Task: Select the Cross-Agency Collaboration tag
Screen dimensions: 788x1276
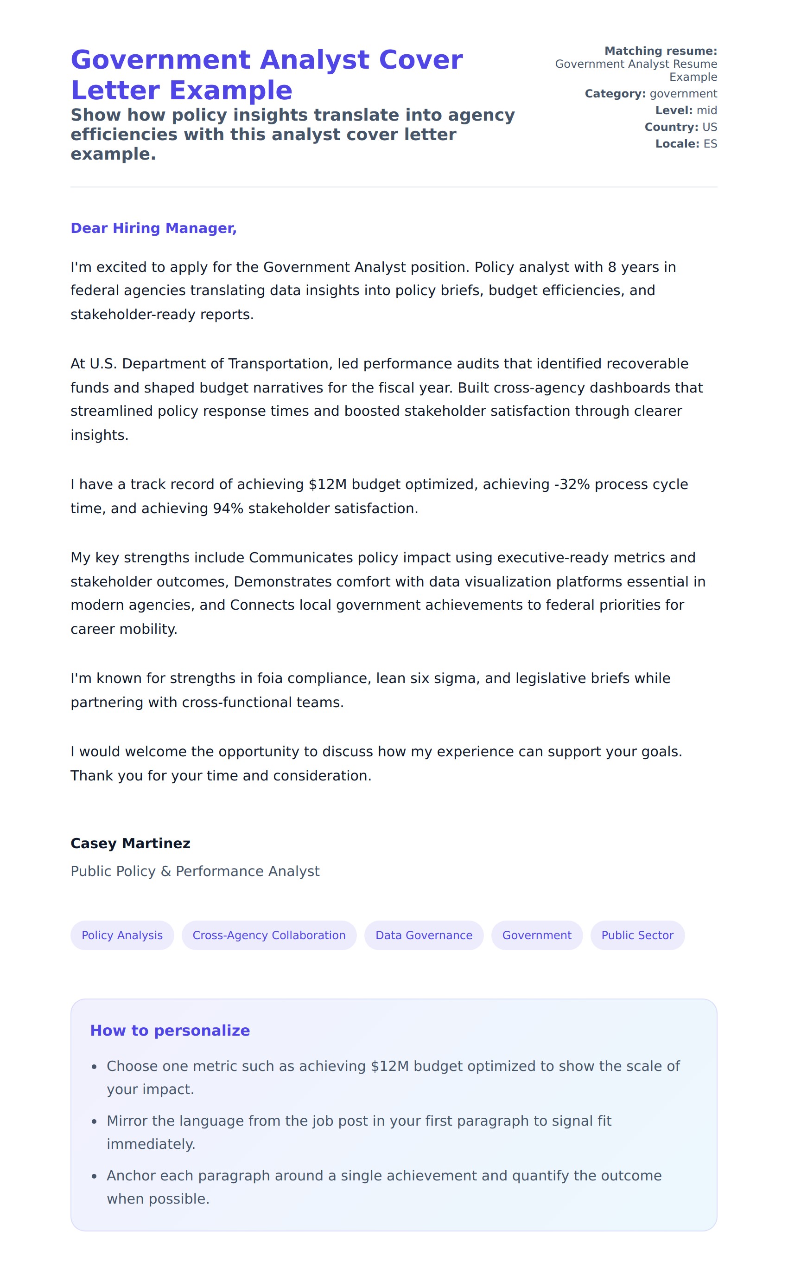Action: tap(269, 935)
